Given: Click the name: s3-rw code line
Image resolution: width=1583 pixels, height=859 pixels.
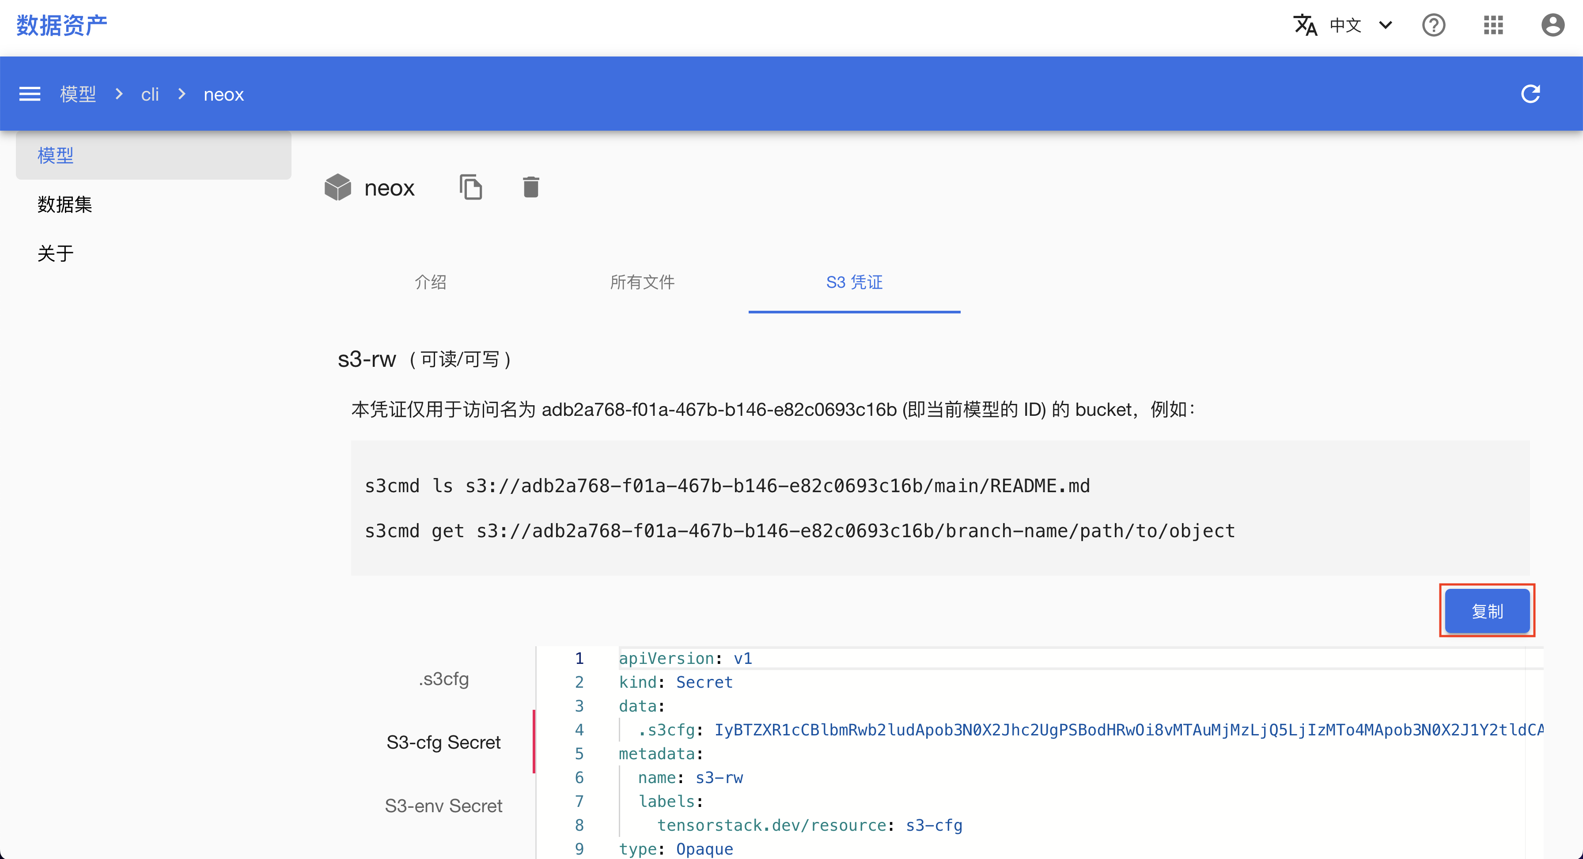Looking at the screenshot, I should [x=690, y=777].
